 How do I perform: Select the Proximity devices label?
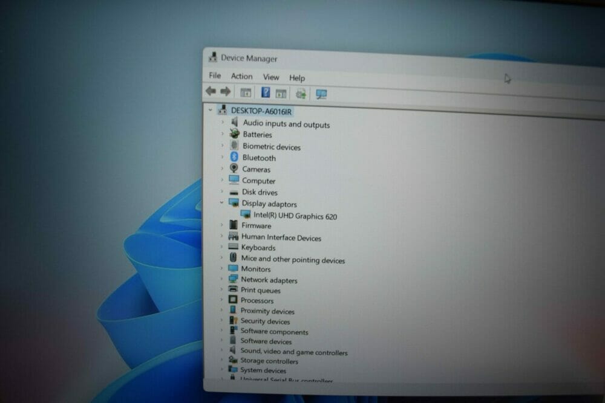[267, 311]
